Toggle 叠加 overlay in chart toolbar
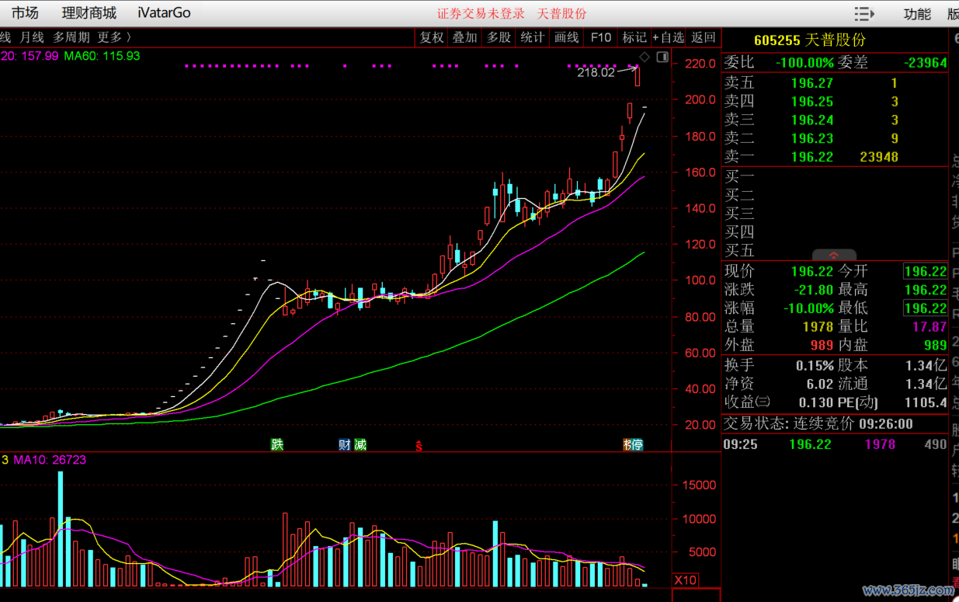 [x=465, y=37]
